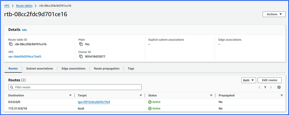
Task: Click page number 1 in pagination
Action: (265, 87)
